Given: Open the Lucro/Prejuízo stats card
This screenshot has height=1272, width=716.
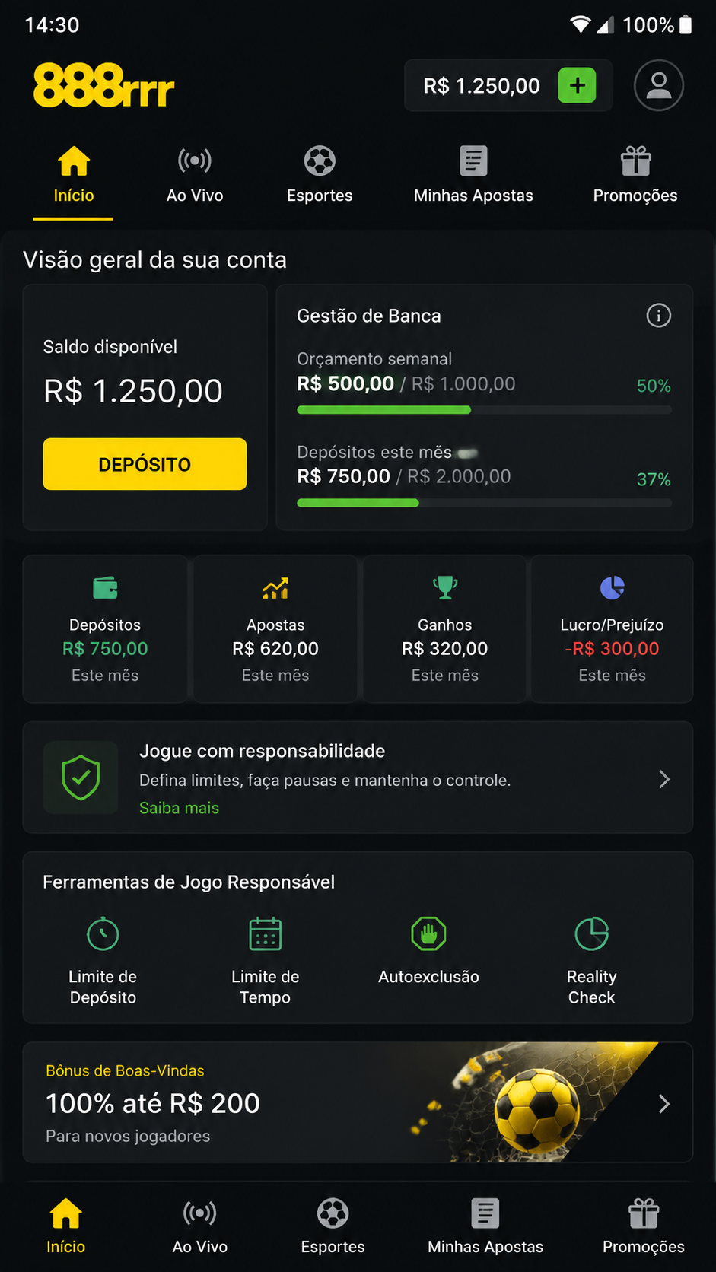Looking at the screenshot, I should click(612, 628).
